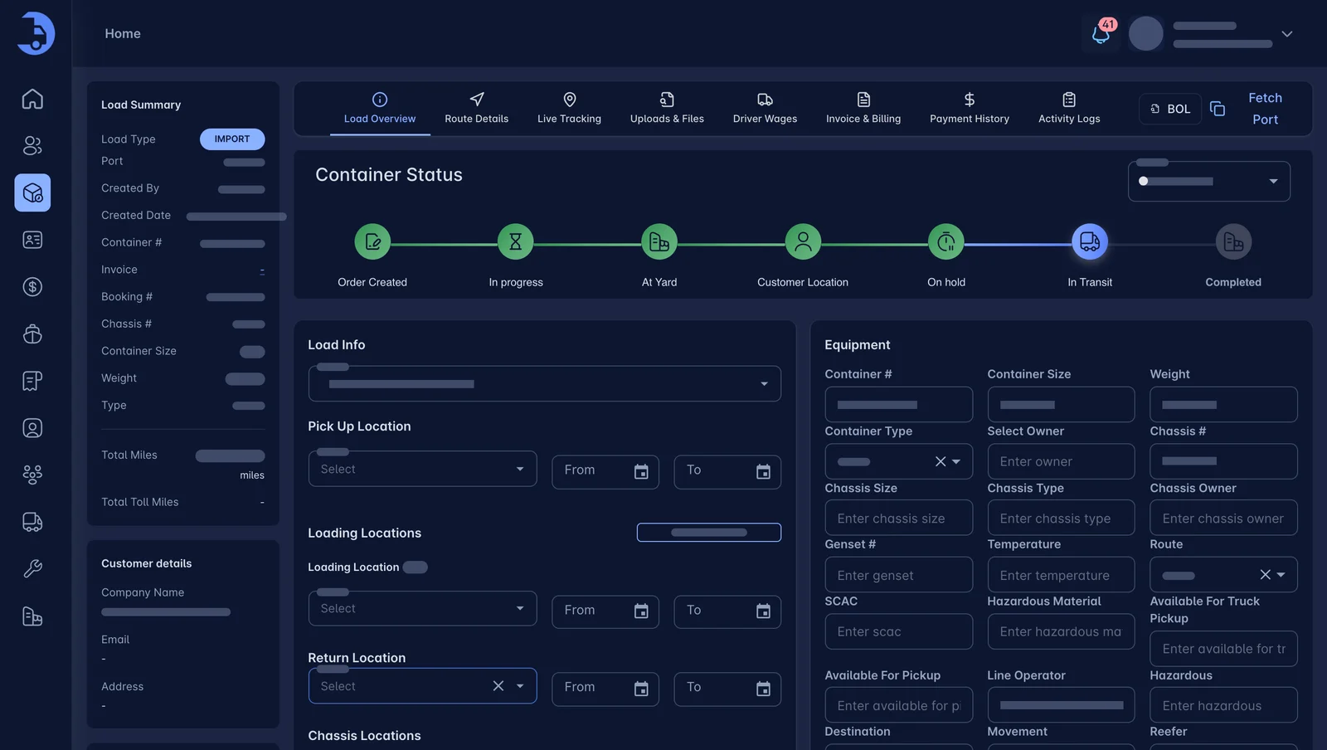Viewport: 1327px width, 750px height.
Task: Open the Activity Logs tab
Action: click(1069, 109)
